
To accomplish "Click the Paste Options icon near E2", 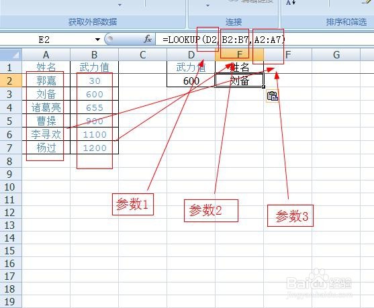I will (x=273, y=97).
